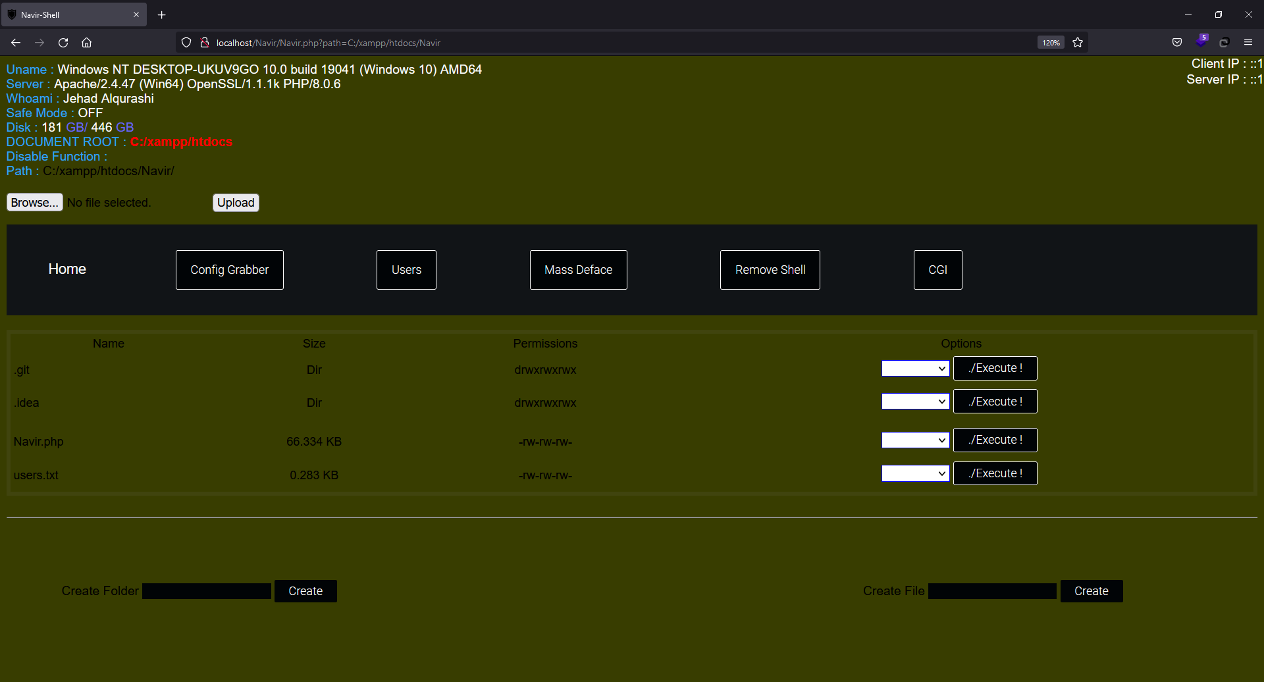Open the CGI option
This screenshot has height=682, width=1264.
tap(938, 270)
